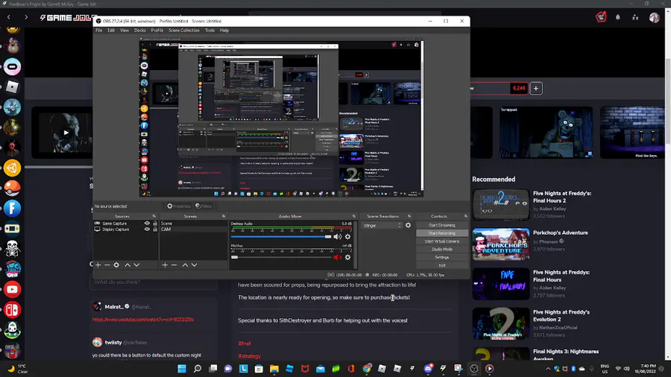This screenshot has height=377, width=671.
Task: Add a new source with plus icon in Sources
Action: point(98,265)
